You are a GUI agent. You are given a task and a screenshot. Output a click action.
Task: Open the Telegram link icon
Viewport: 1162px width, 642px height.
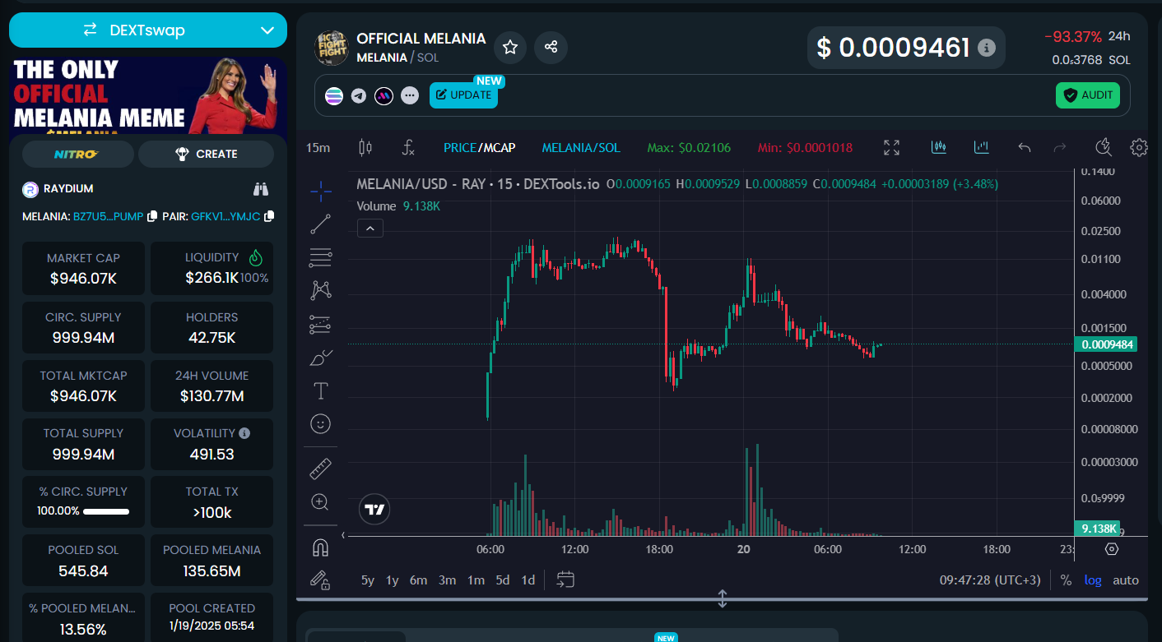359,95
